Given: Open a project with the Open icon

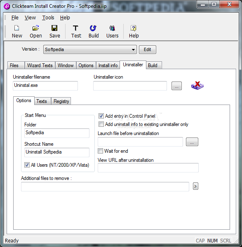Looking at the screenshot, I should (36, 32).
